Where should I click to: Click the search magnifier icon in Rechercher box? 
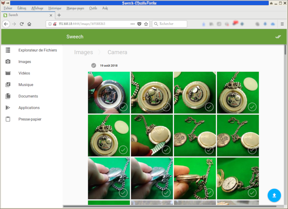pos(156,24)
